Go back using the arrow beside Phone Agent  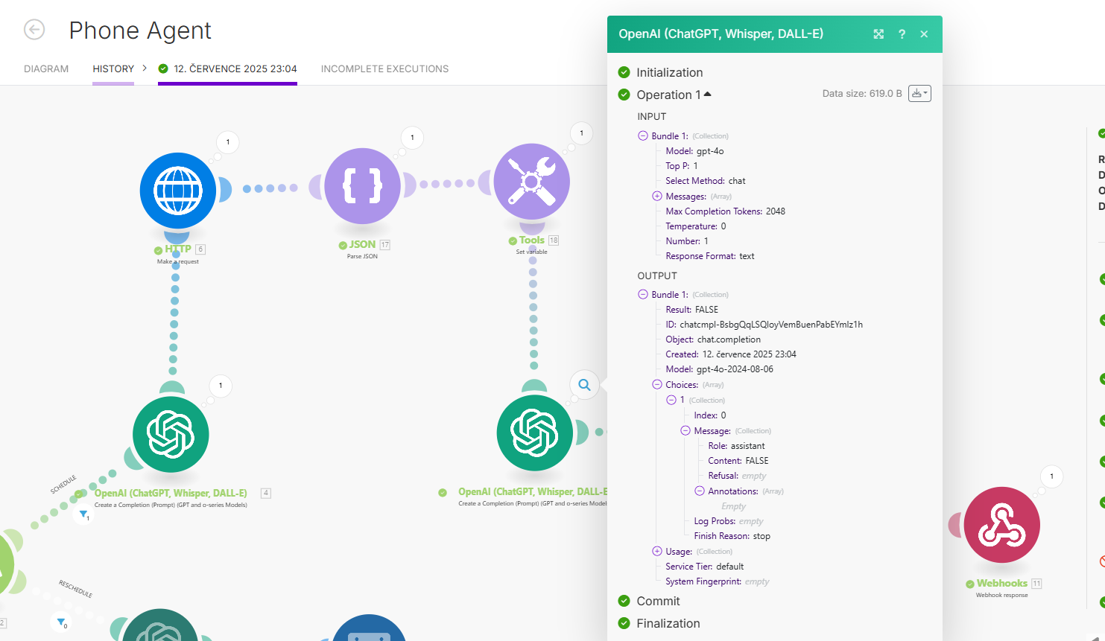coord(34,30)
